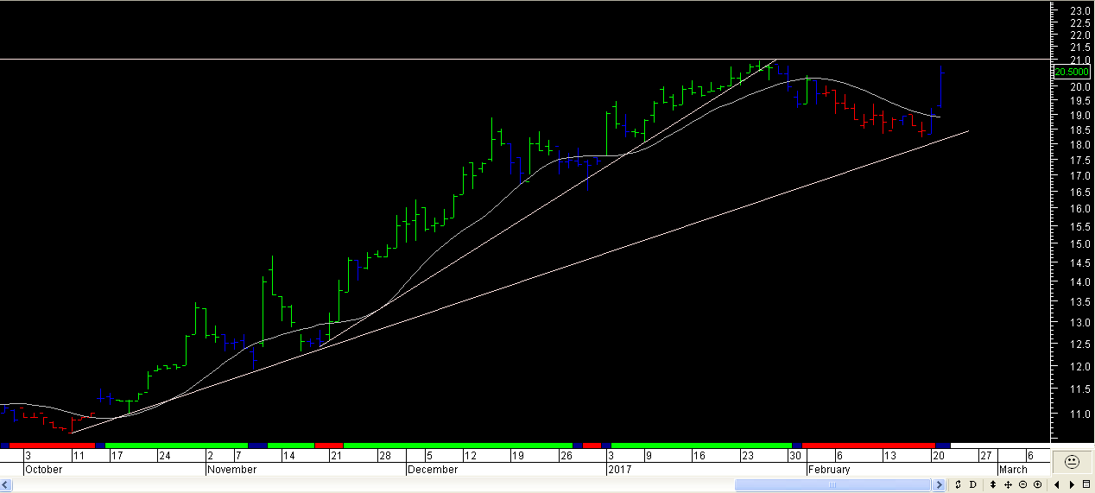Click the 23.0 price axis label
1095x493 pixels.
[x=1079, y=10]
